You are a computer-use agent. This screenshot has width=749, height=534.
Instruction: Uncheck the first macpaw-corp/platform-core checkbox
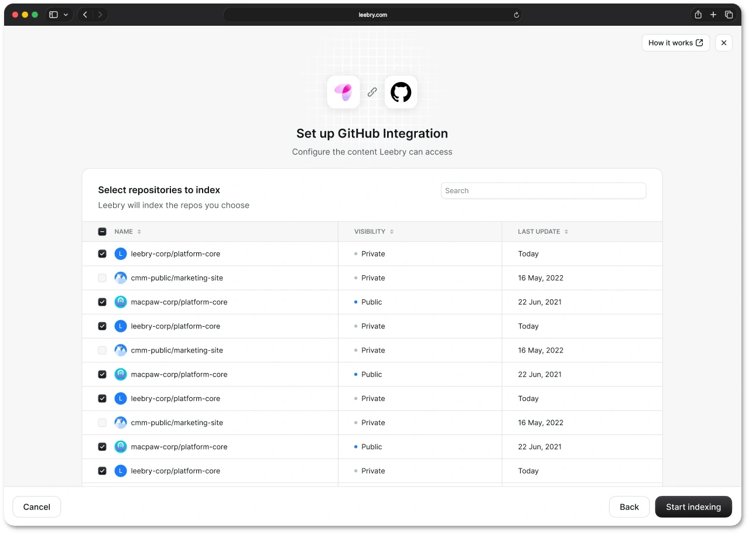click(102, 302)
